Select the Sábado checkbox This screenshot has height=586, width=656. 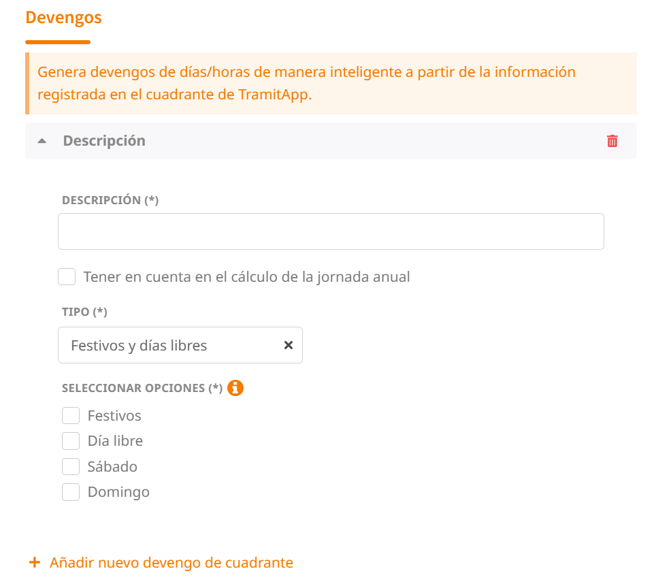click(x=71, y=466)
